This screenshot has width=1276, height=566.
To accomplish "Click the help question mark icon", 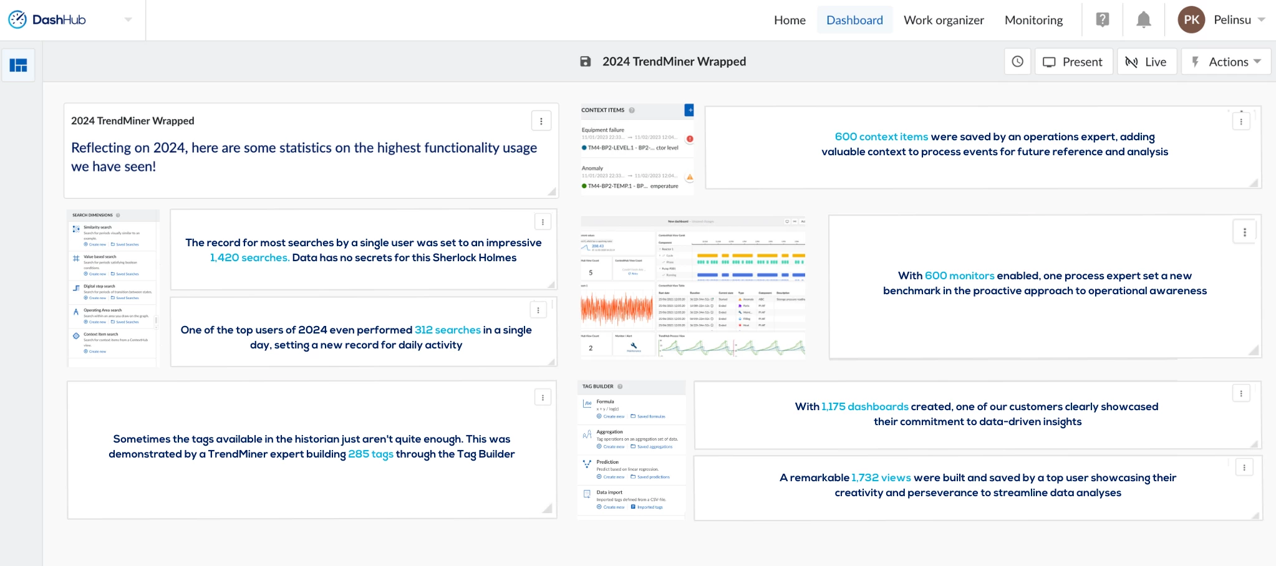I will 1103,20.
